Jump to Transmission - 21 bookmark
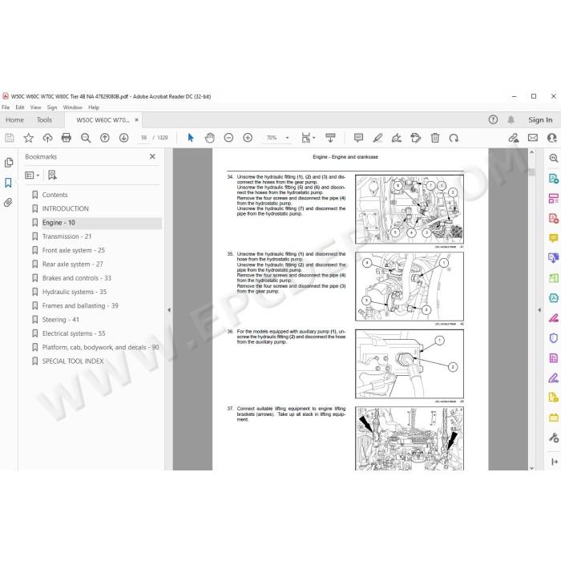Image resolution: width=561 pixels, height=561 pixels. tap(67, 236)
